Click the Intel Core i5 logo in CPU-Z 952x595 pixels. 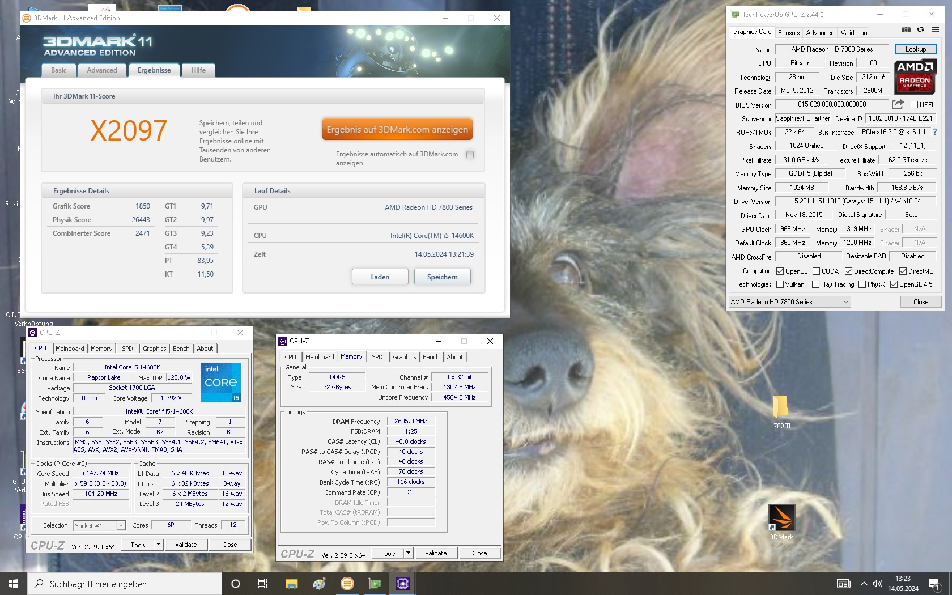221,382
